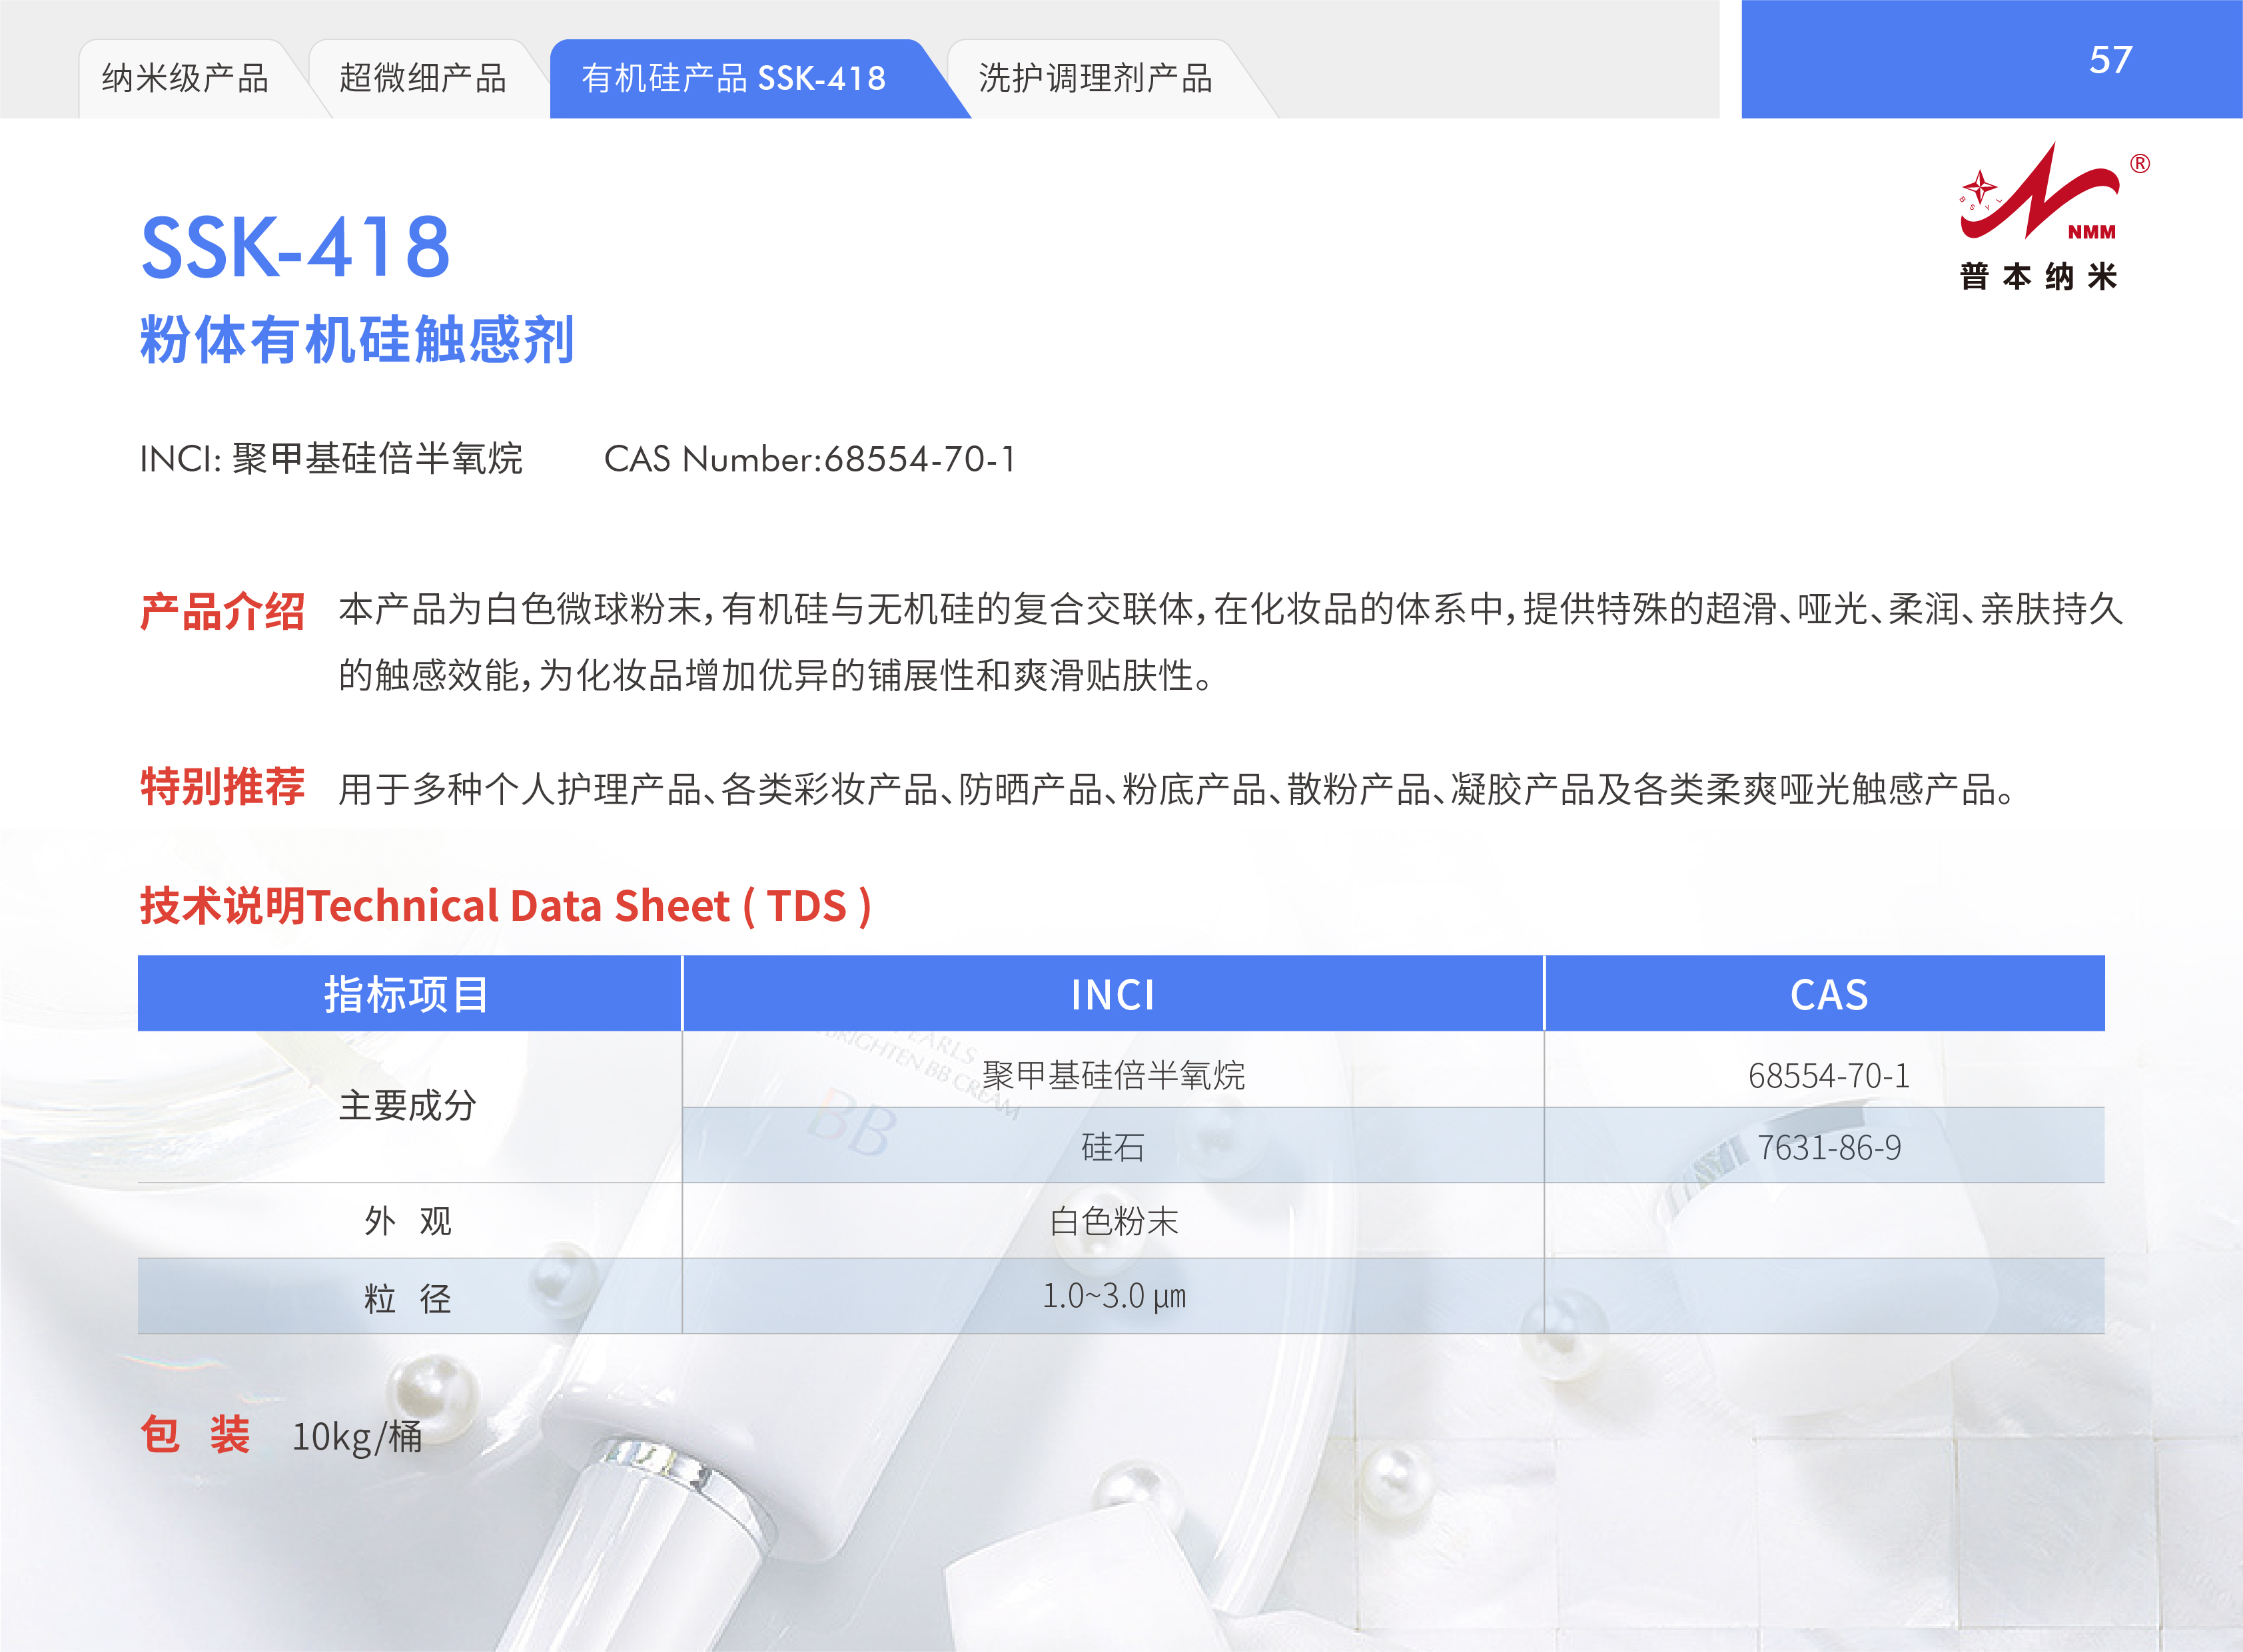Open the 洗护调理剂产品 tab
Image resolution: width=2243 pixels, height=1652 pixels.
point(1095,78)
